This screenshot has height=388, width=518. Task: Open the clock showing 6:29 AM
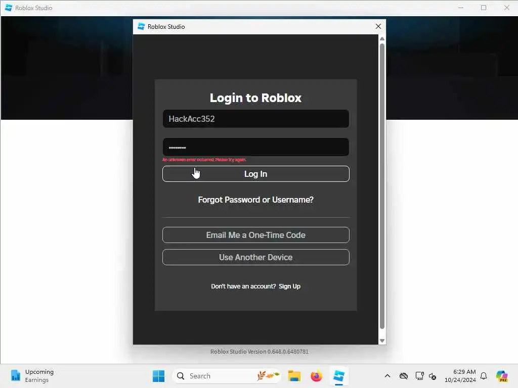coord(460,376)
